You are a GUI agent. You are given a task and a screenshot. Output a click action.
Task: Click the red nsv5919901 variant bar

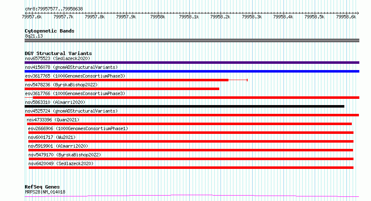click(191, 150)
